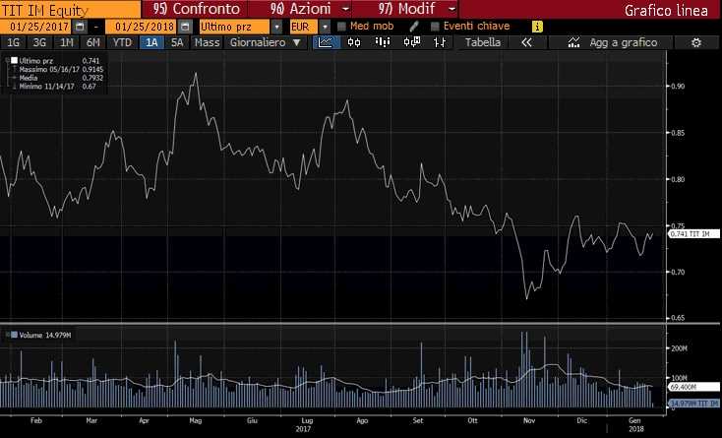
Task: Click the 69.400M volume average label
Action: 693,388
